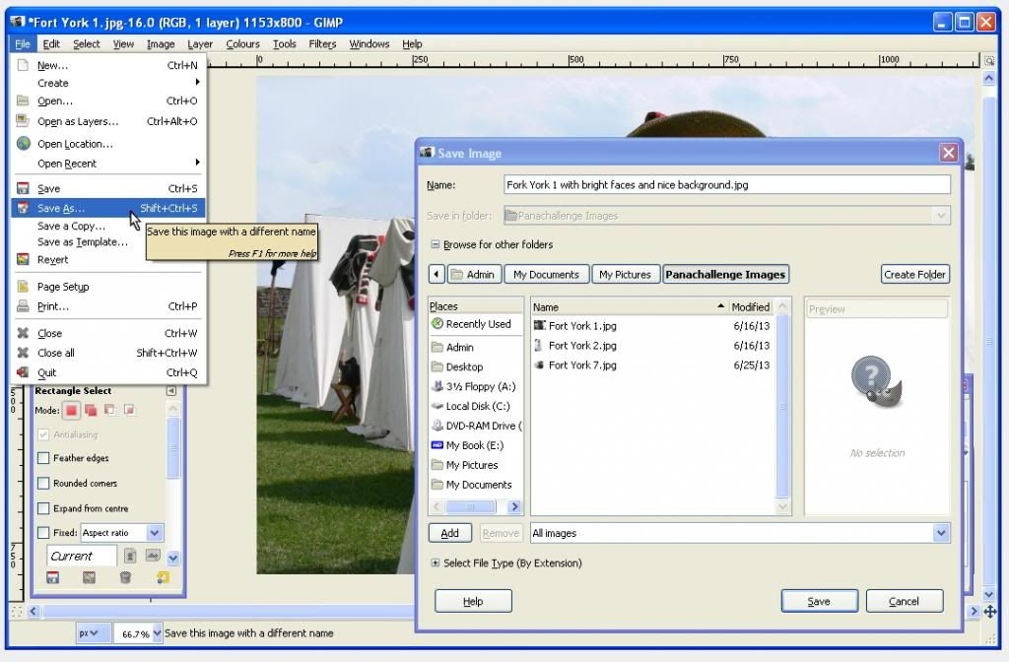Image resolution: width=1009 pixels, height=662 pixels.
Task: Click quick mask toggle at bottom left
Action: tap(18, 611)
